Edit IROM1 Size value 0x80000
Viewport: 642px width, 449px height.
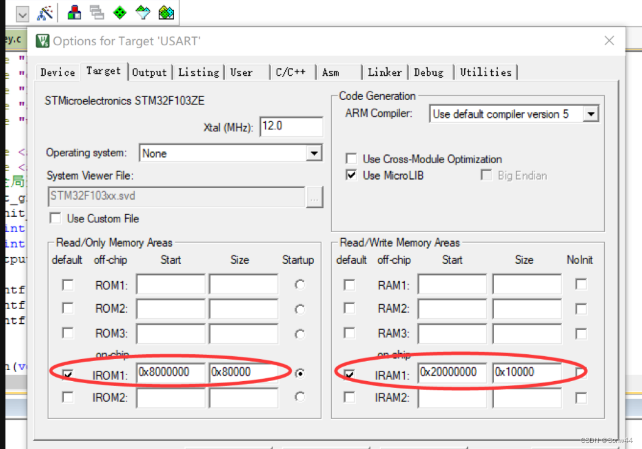point(244,373)
